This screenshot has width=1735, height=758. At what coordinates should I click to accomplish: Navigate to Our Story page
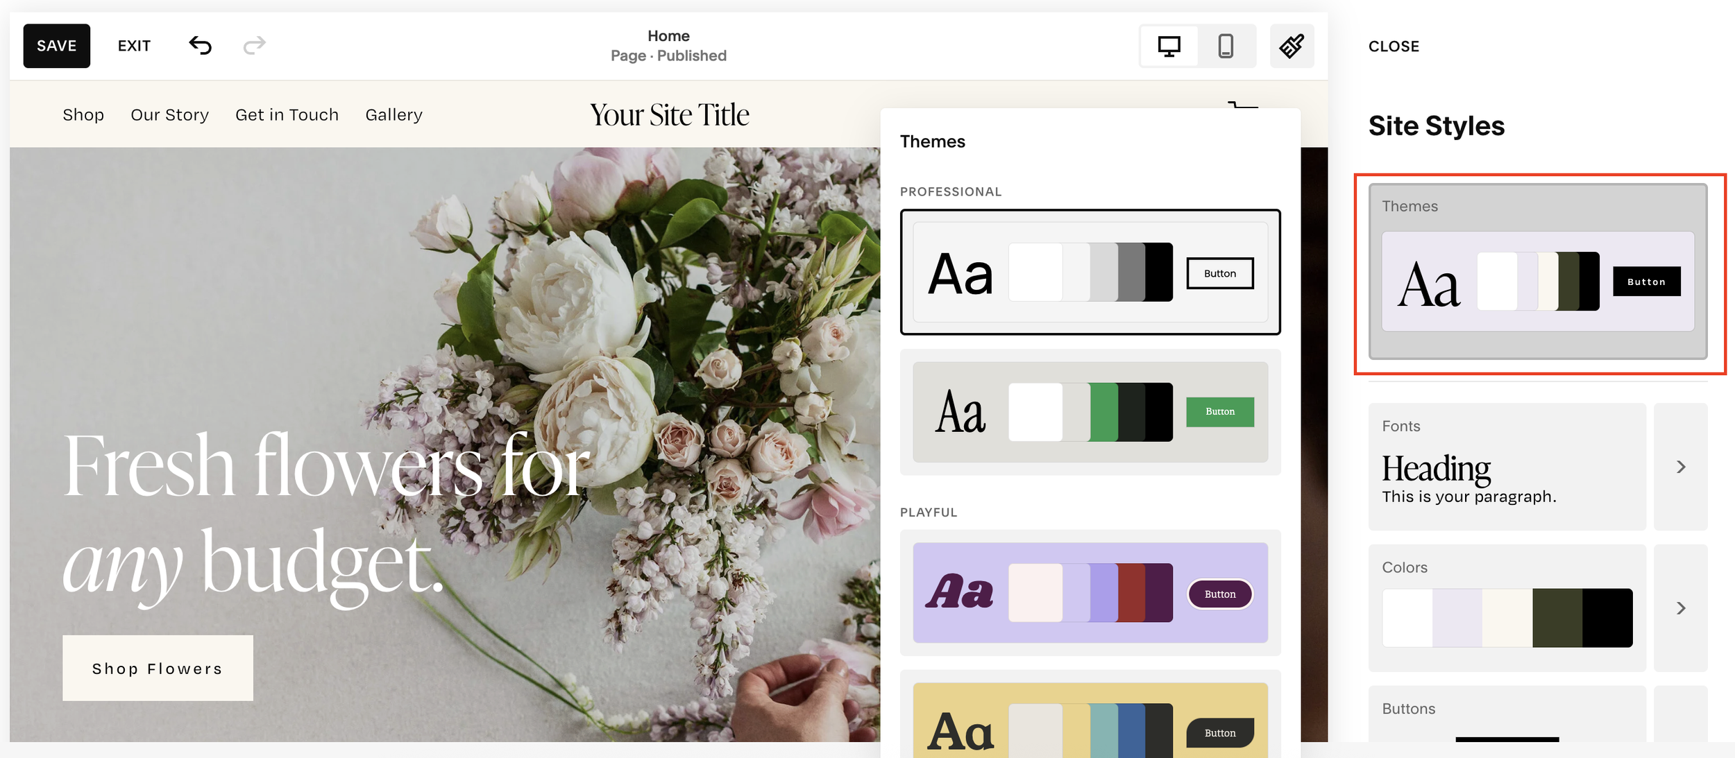(x=169, y=114)
